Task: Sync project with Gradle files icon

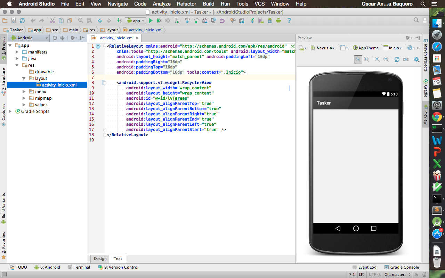Action: (x=252, y=21)
